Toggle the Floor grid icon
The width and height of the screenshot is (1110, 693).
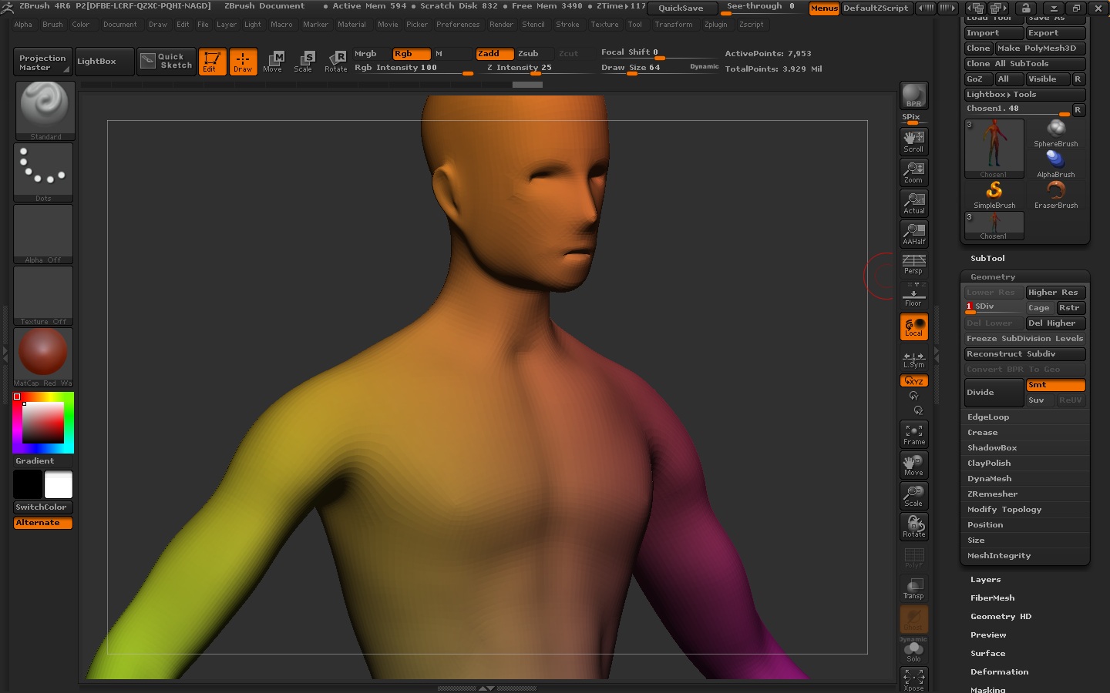coord(913,296)
